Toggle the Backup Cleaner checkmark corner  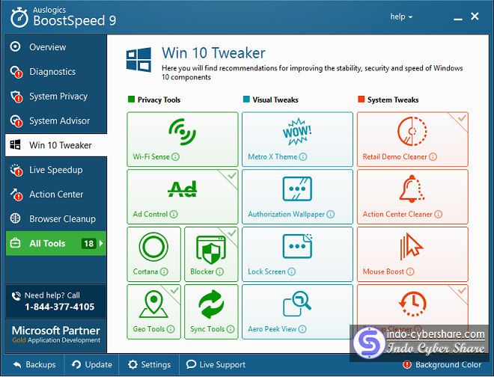tap(461, 291)
